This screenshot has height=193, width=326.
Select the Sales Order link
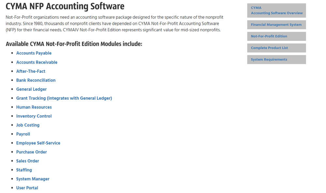[x=27, y=161]
